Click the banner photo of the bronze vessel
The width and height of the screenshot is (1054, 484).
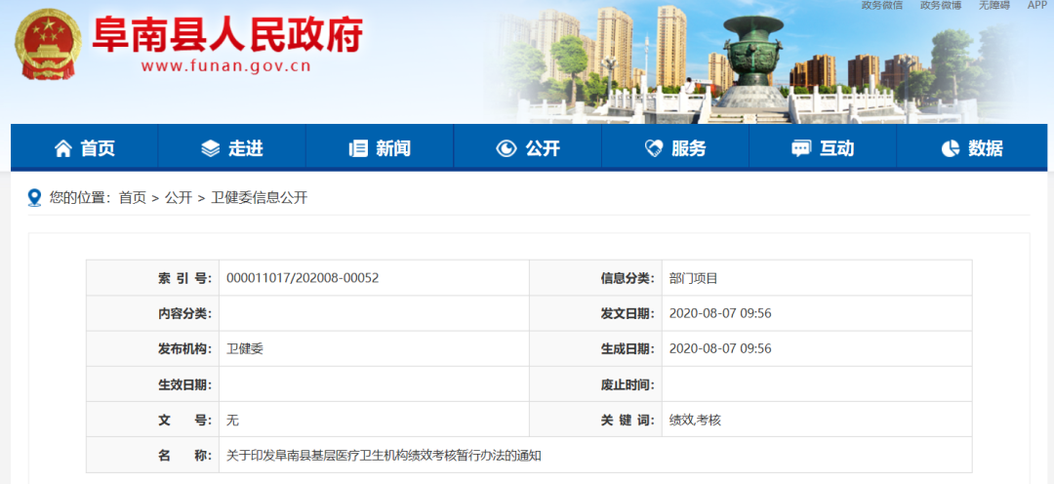pyautogui.click(x=752, y=60)
